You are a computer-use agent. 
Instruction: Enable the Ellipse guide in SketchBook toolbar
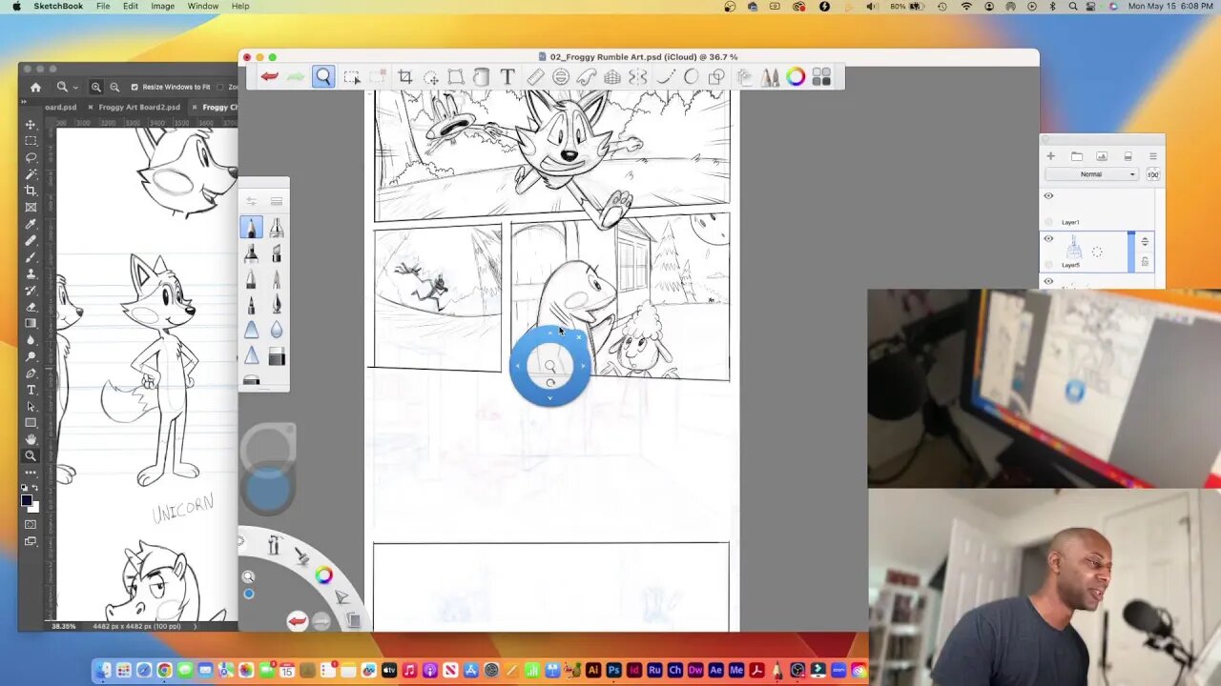561,77
